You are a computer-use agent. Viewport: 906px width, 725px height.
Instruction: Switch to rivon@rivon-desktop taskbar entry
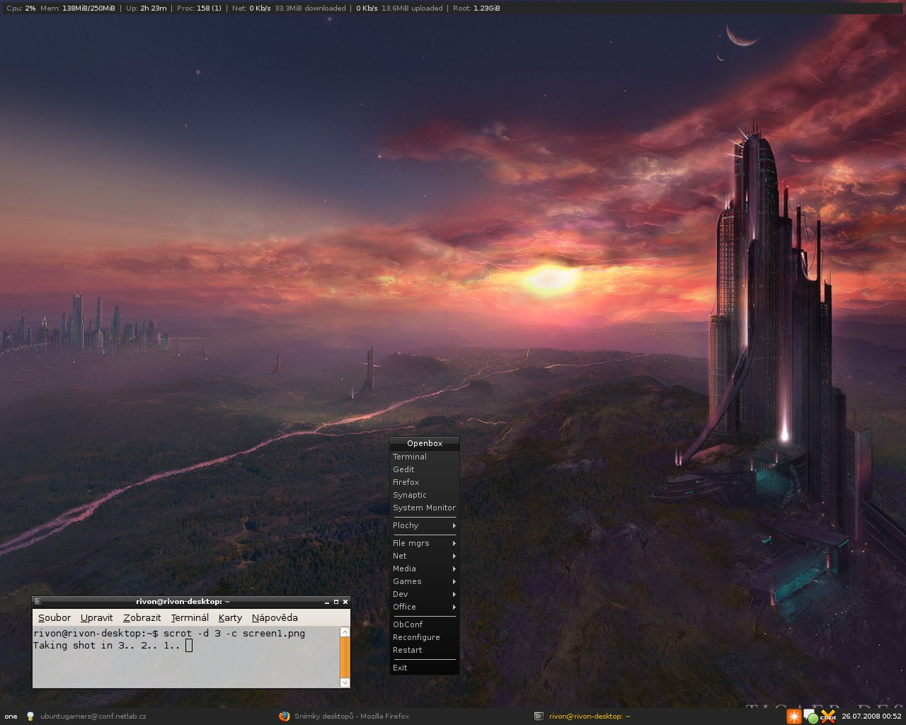(x=590, y=716)
